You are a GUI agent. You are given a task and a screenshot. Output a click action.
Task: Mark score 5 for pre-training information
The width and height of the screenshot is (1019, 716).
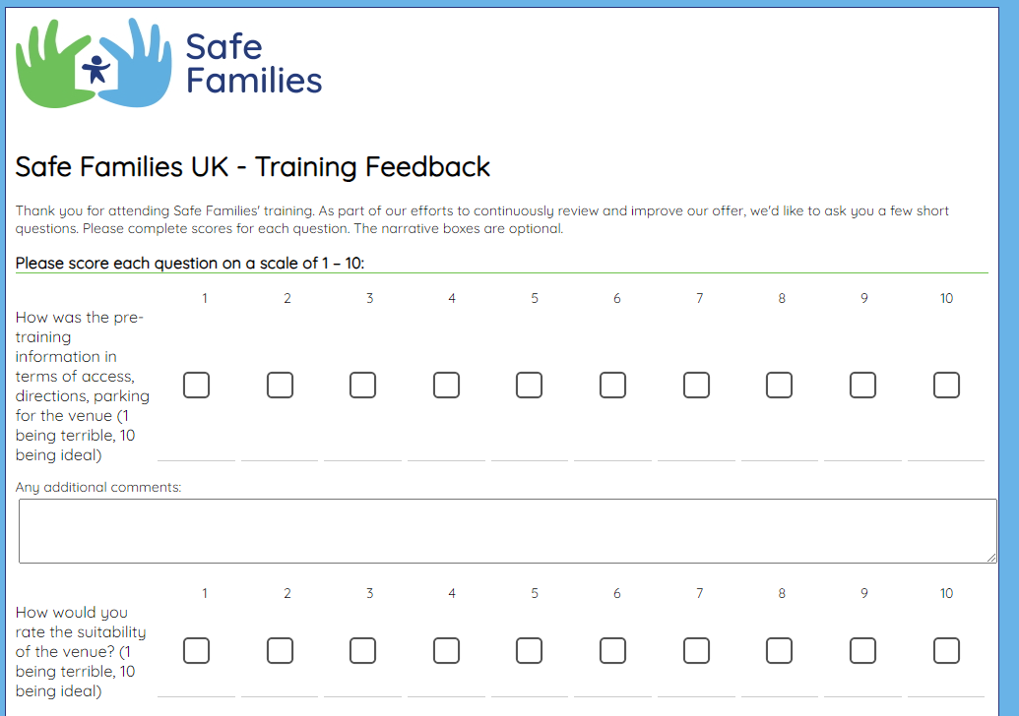529,385
